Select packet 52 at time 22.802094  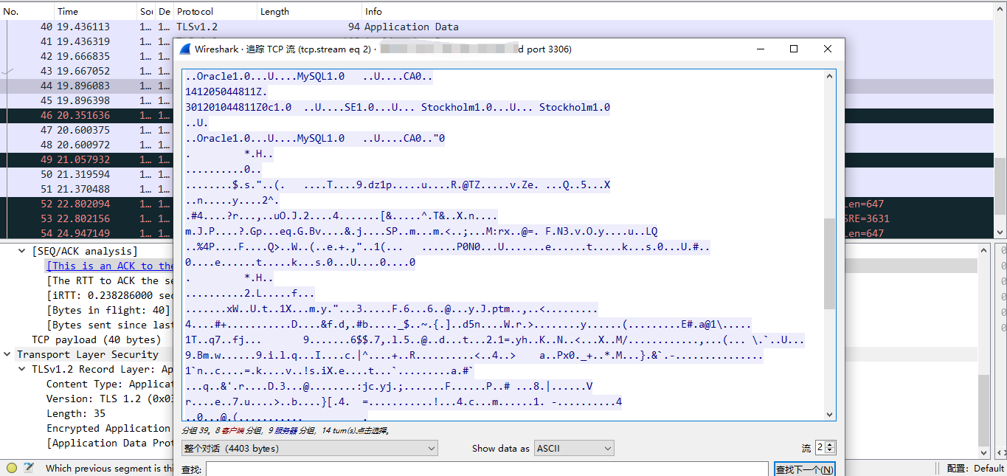87,204
